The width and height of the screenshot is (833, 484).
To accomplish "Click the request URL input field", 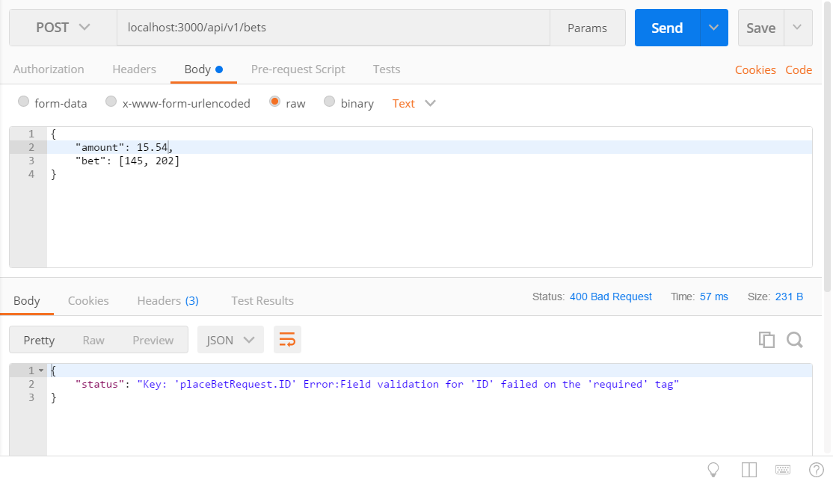I will pos(333,28).
